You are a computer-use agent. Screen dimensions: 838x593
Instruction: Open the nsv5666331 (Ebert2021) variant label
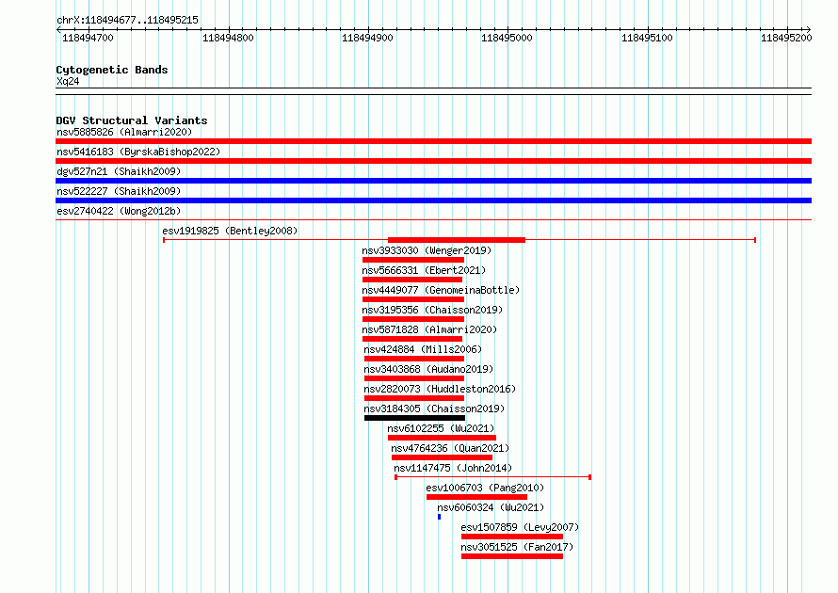tap(424, 270)
